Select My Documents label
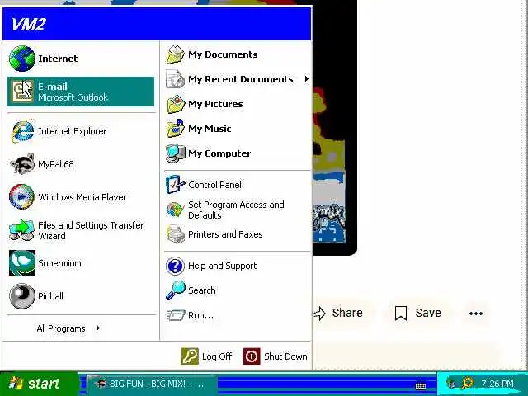 223,54
